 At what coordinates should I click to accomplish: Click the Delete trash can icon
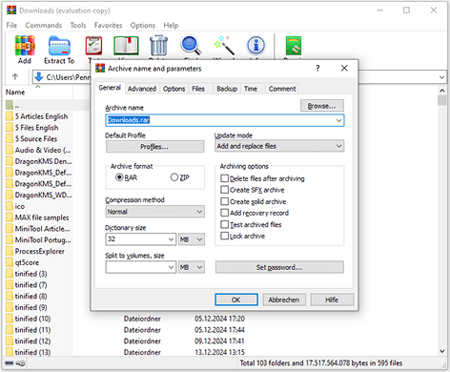tap(158, 46)
